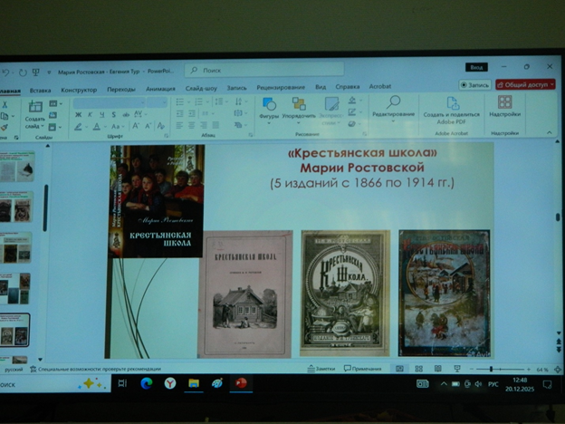This screenshot has height=424, width=565.
Task: Toggle bold (Ж) formatting
Action: coord(78,115)
